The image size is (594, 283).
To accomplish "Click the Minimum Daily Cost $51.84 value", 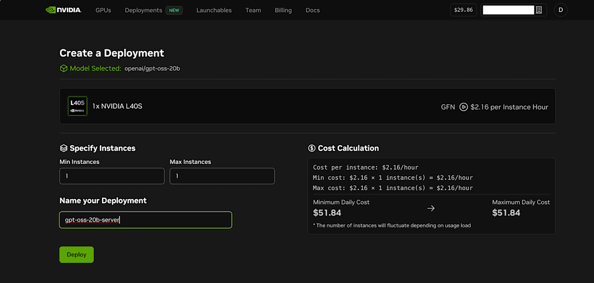I will (327, 213).
